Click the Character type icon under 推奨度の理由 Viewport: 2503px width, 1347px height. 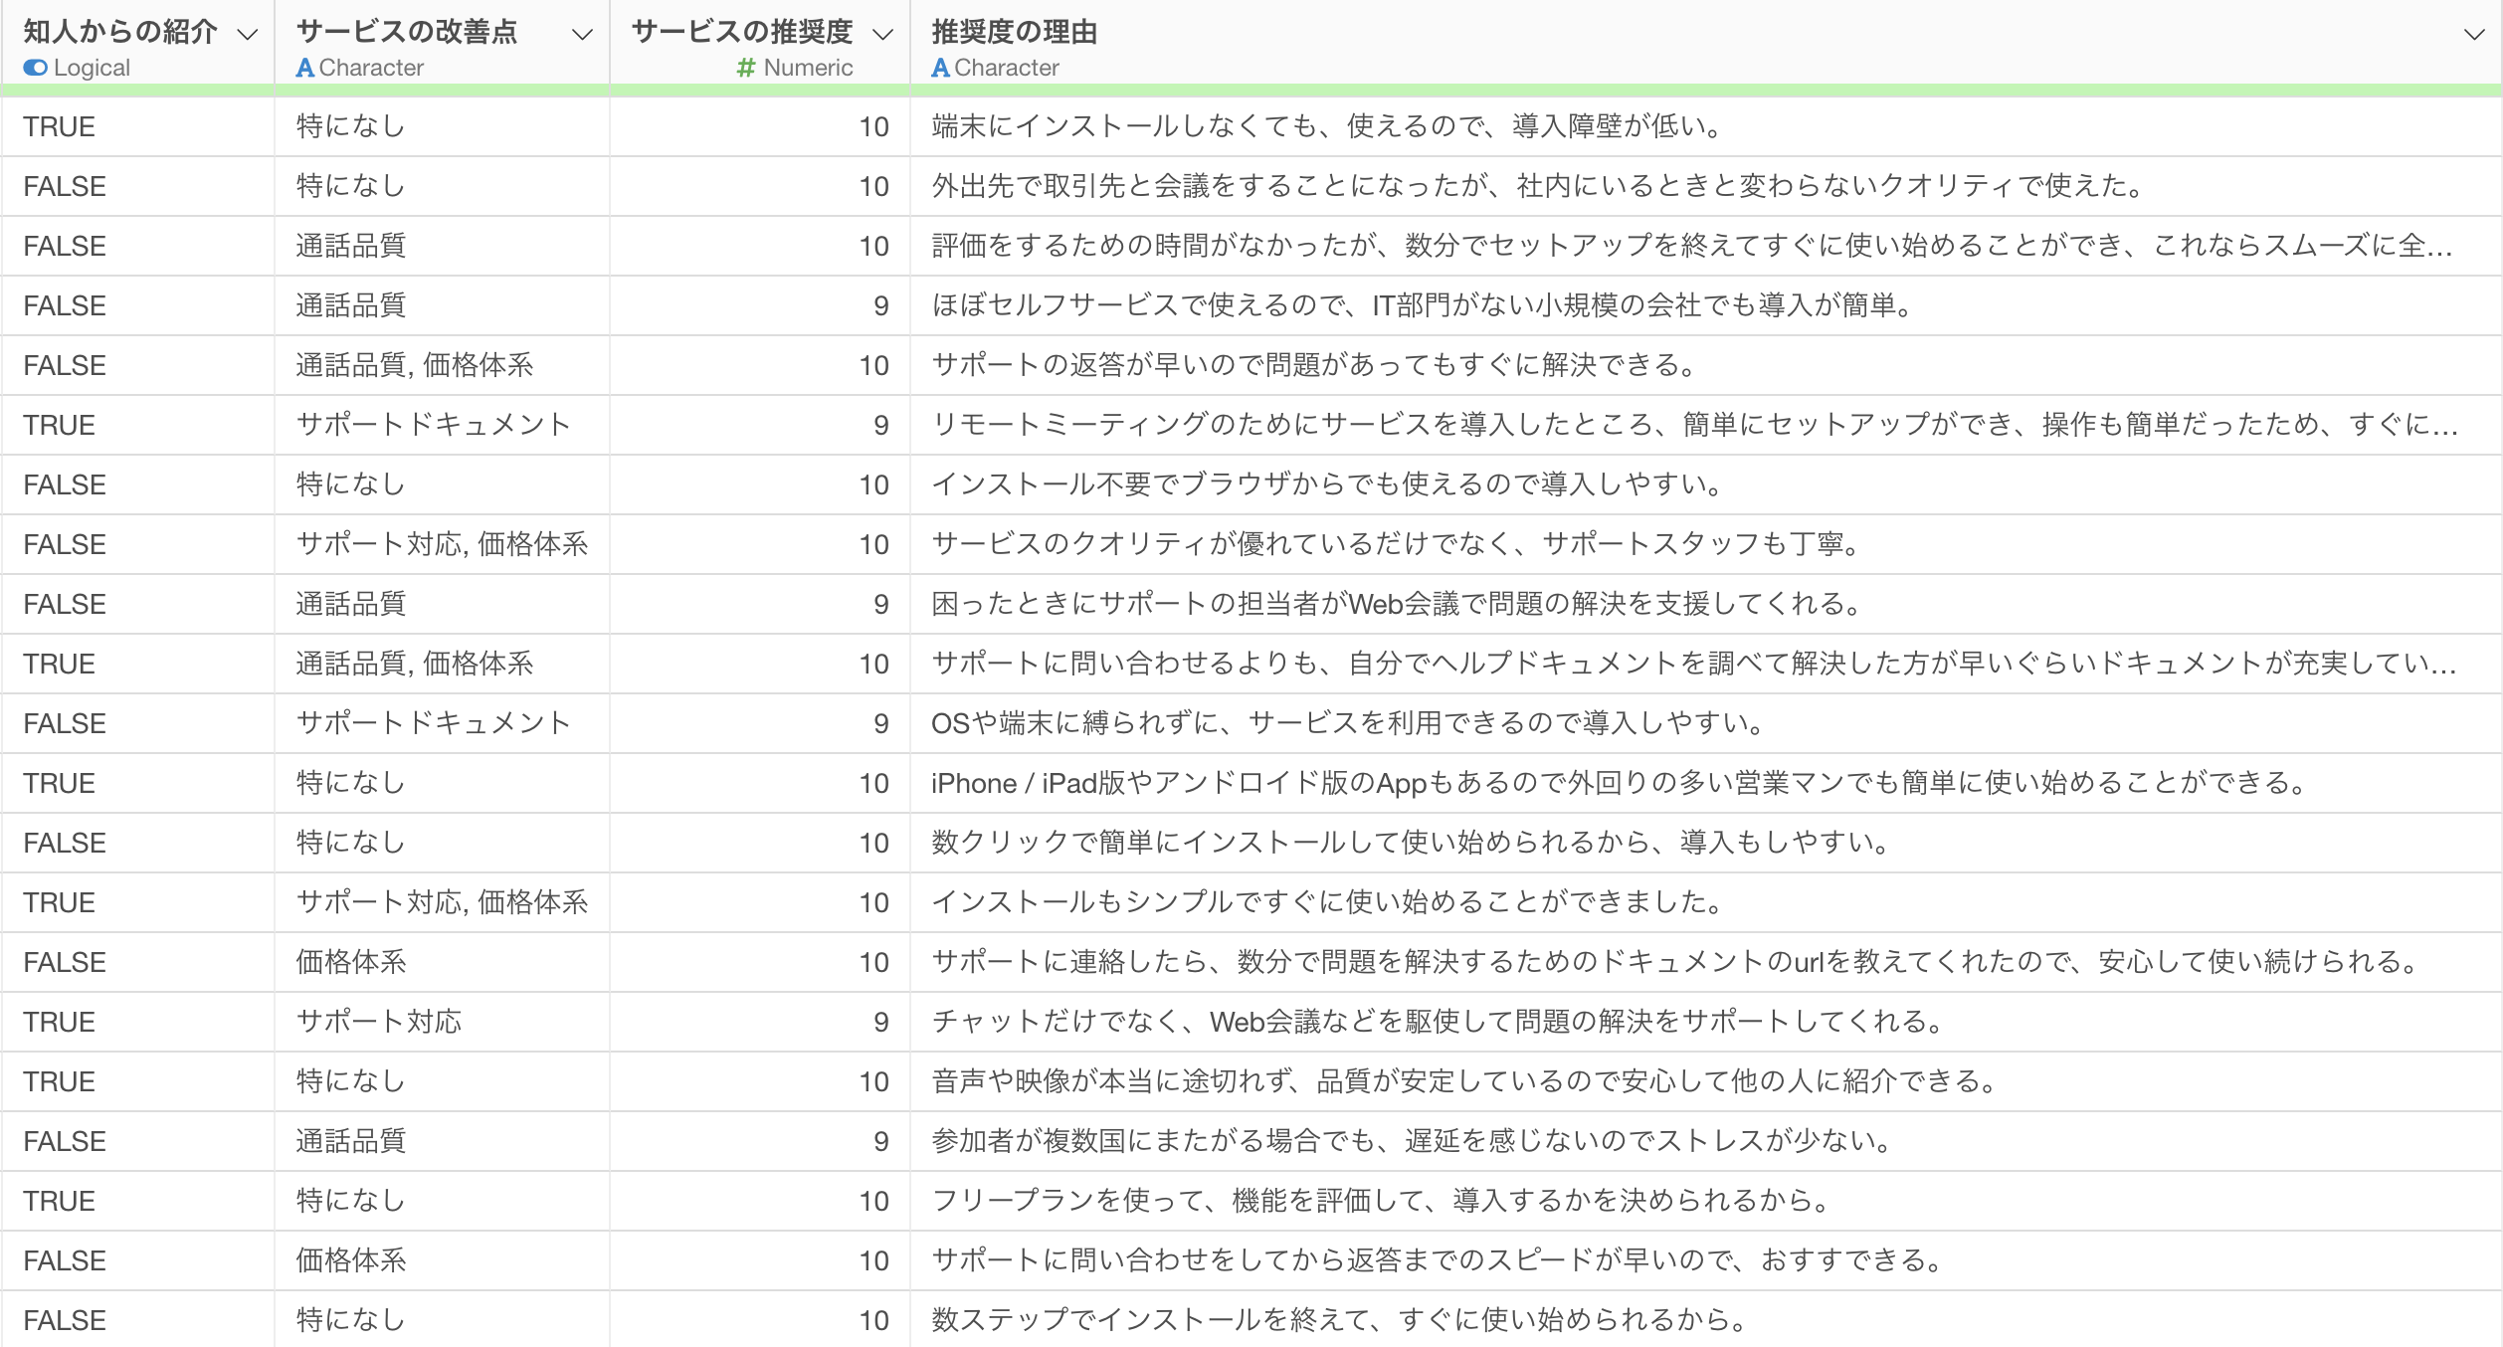(940, 68)
